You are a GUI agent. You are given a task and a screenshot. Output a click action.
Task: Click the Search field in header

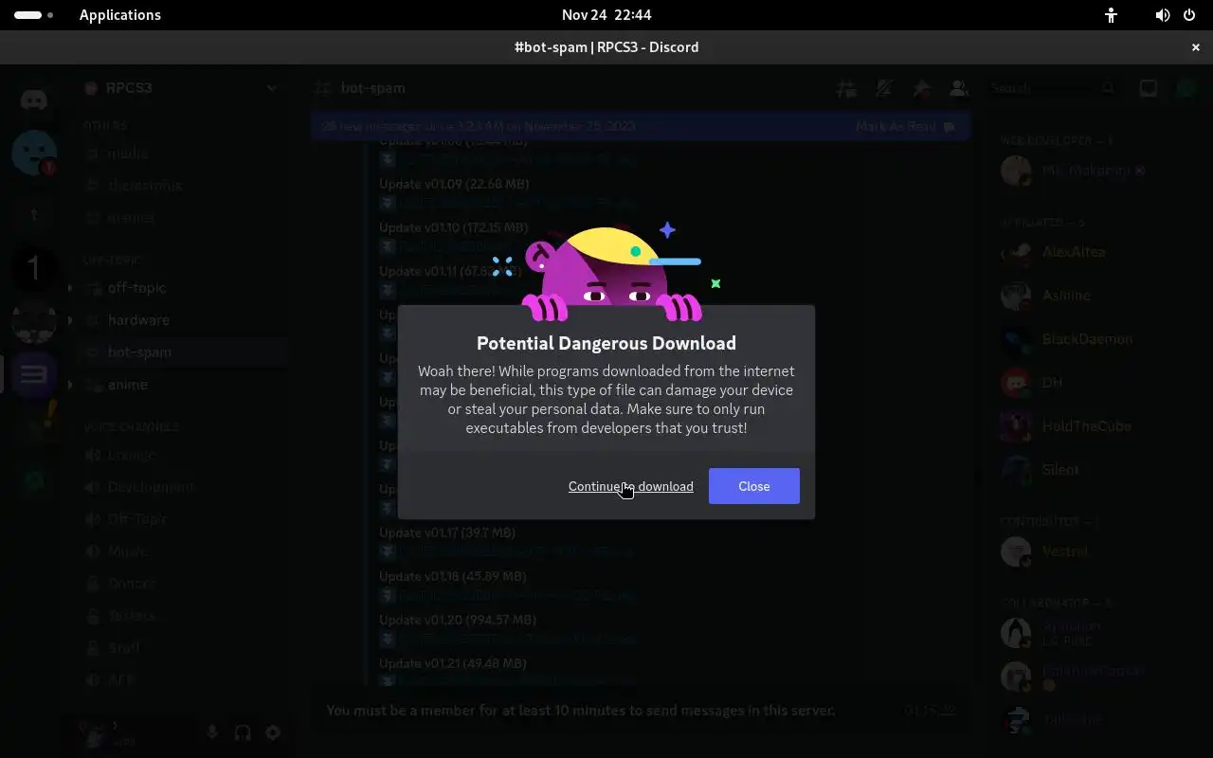(1052, 88)
